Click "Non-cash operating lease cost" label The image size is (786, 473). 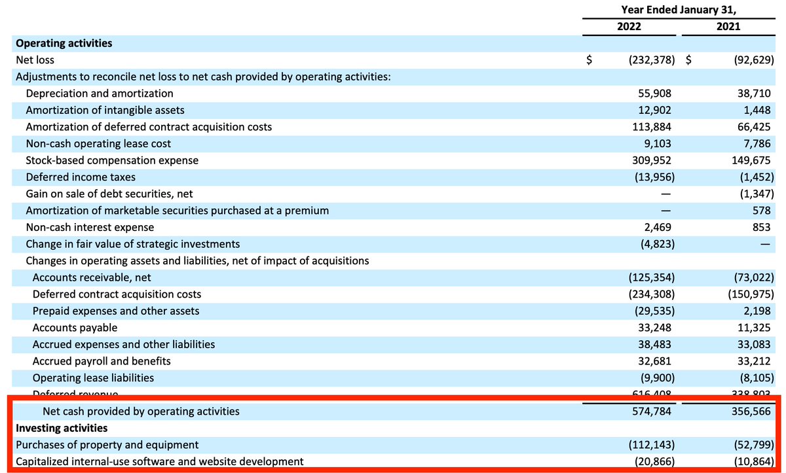[x=98, y=144]
